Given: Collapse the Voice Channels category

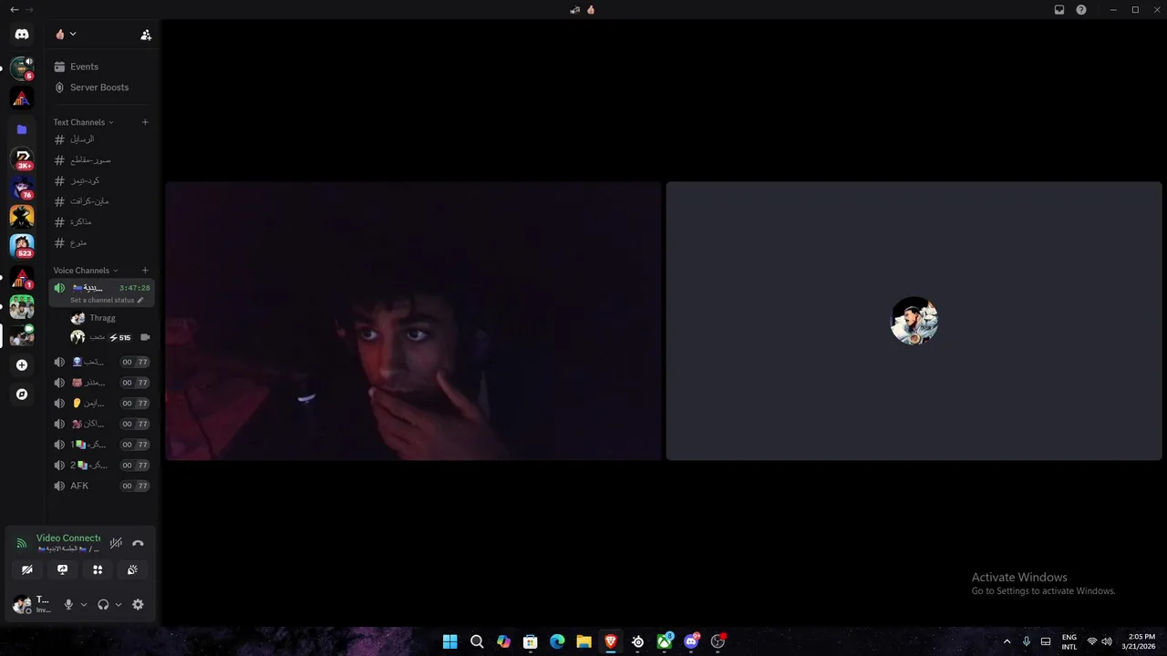Looking at the screenshot, I should pos(86,271).
